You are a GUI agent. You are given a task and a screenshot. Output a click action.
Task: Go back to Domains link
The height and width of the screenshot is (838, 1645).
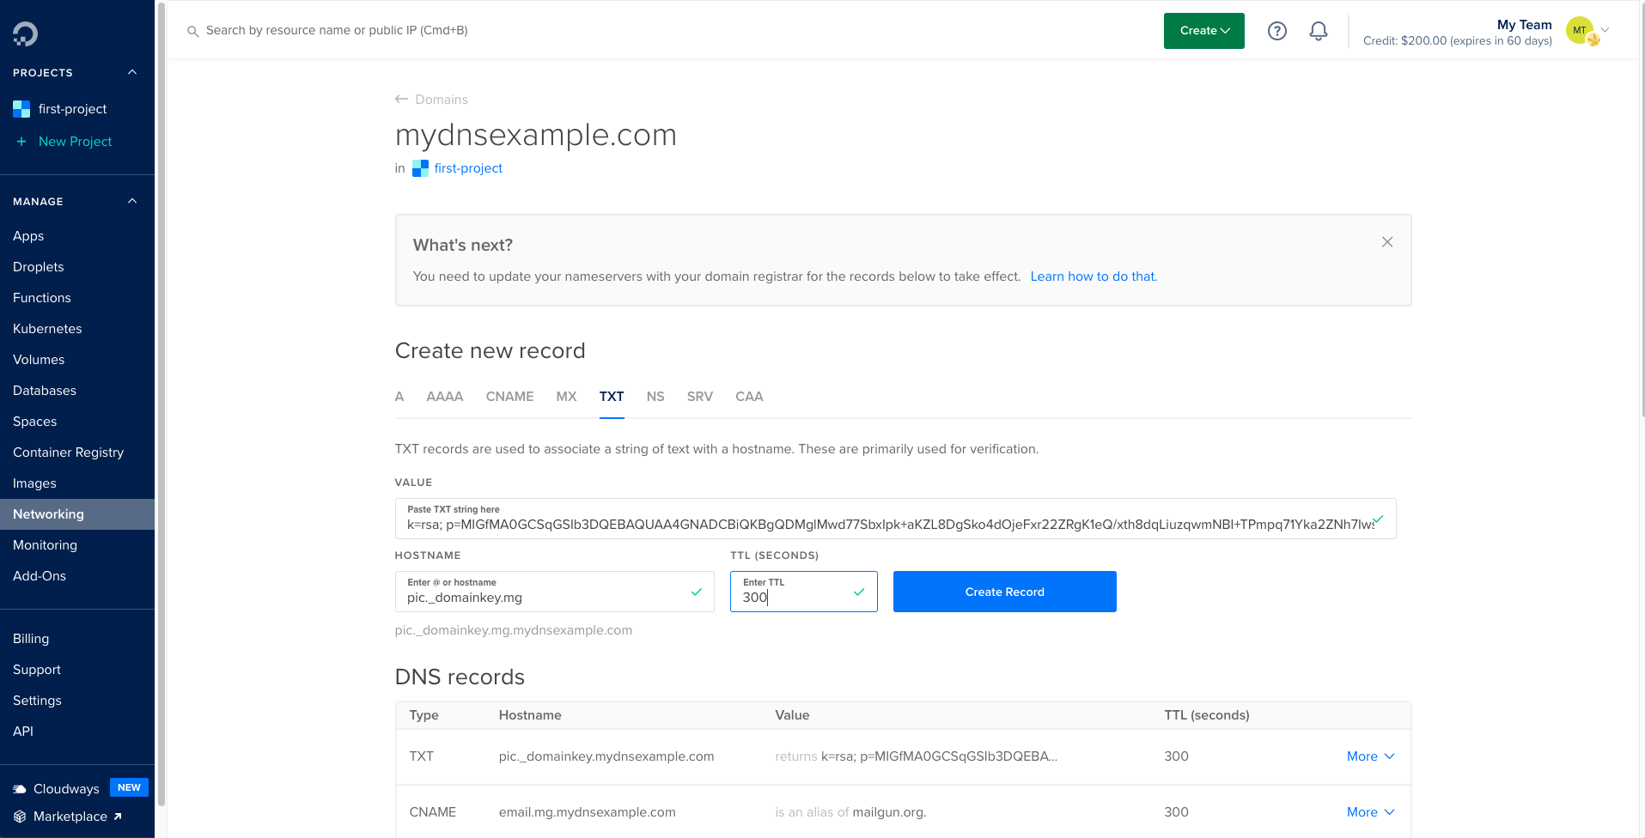click(x=442, y=100)
